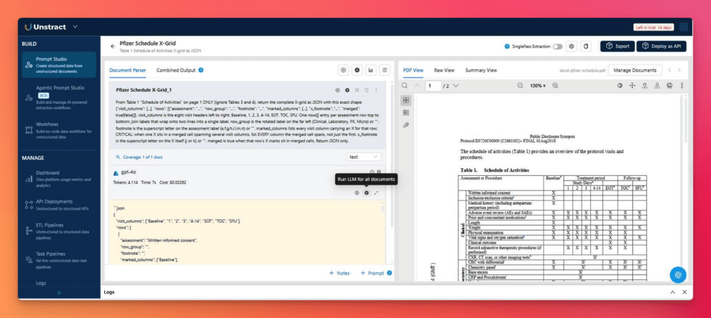Select the PDF View tab

tap(413, 70)
